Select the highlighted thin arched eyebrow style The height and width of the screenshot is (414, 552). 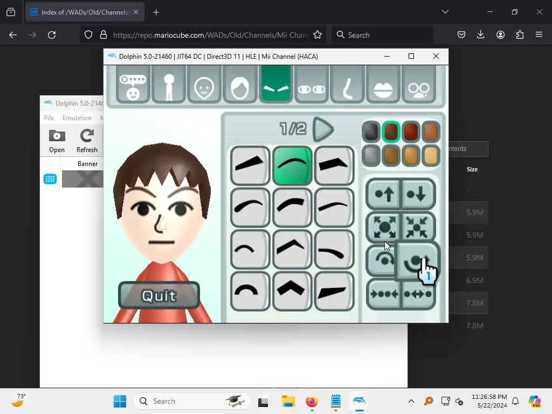point(292,165)
